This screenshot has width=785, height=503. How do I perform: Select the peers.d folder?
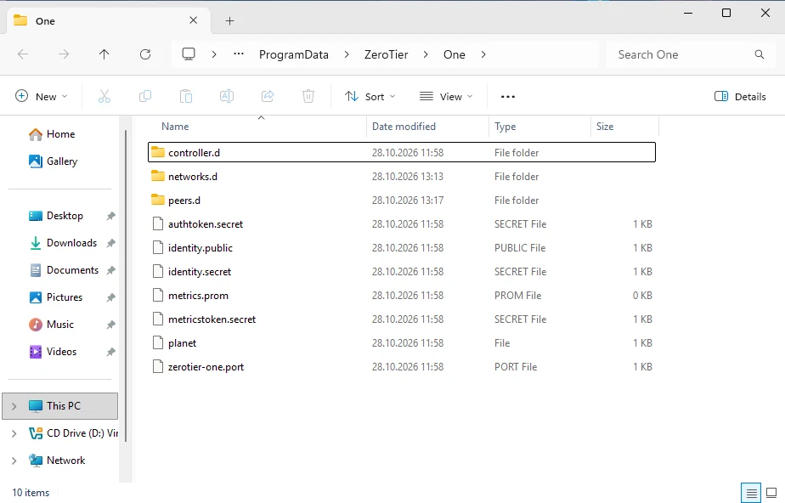click(x=402, y=201)
